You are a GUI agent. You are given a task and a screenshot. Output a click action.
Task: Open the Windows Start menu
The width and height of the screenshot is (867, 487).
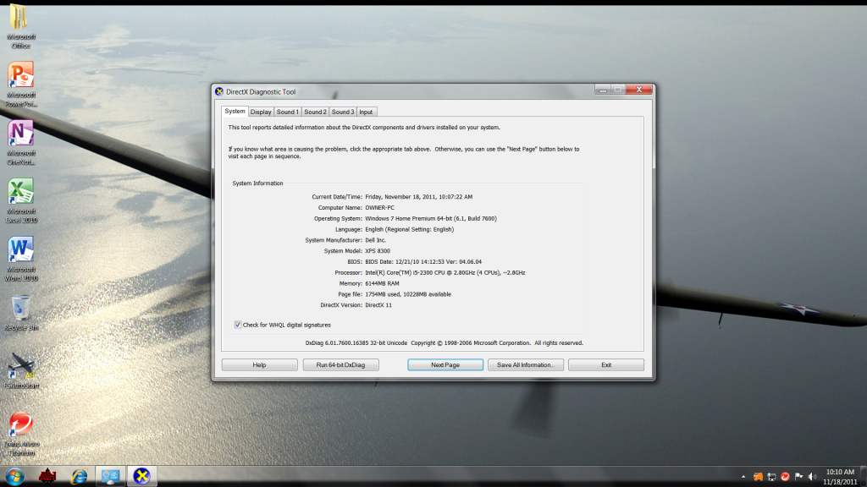pos(15,476)
